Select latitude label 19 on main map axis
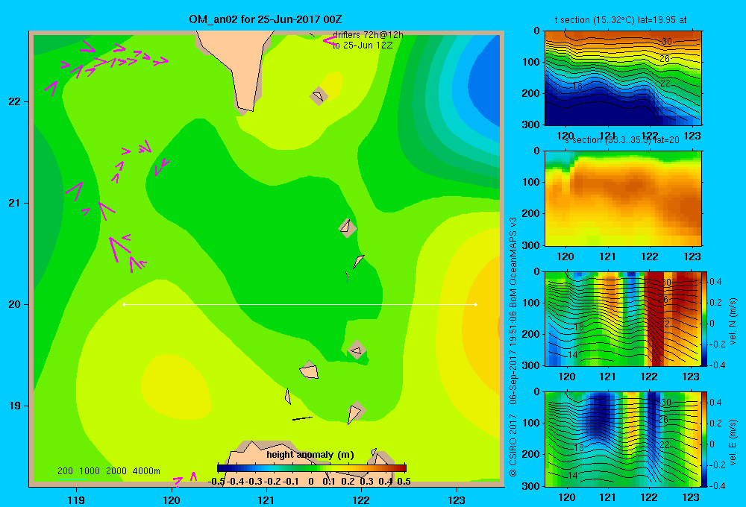Screen dimensions: 746x507 [15, 406]
